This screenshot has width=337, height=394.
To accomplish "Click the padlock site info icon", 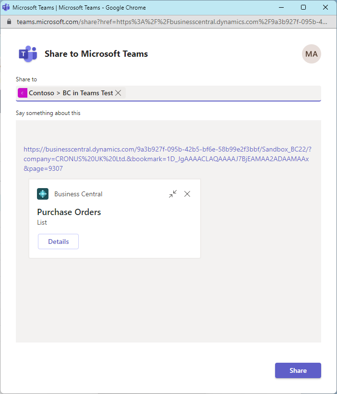I will (9, 22).
